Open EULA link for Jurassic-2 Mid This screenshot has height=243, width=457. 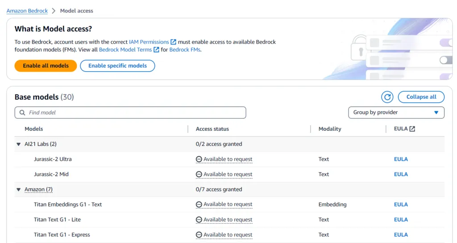pos(401,174)
